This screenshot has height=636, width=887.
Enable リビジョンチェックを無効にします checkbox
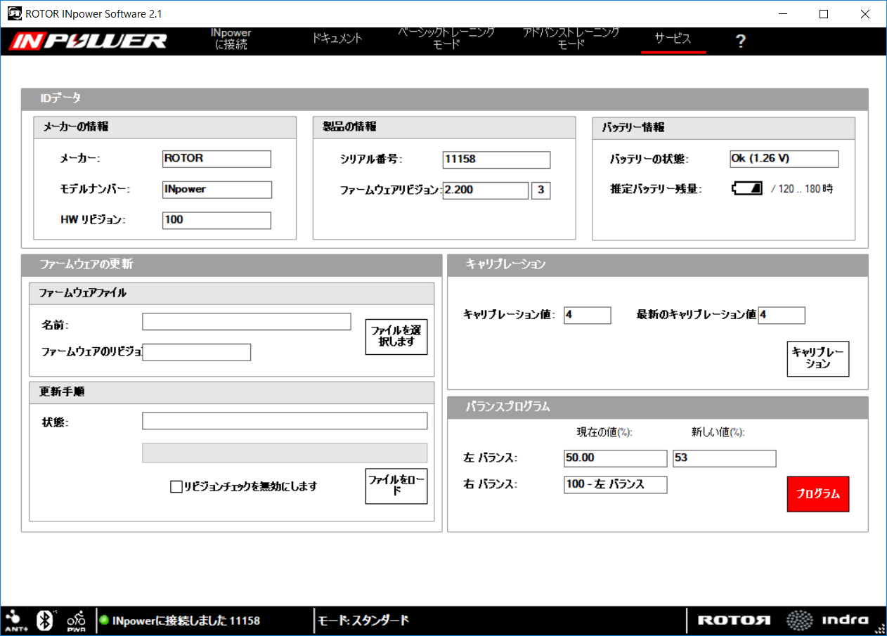(176, 486)
